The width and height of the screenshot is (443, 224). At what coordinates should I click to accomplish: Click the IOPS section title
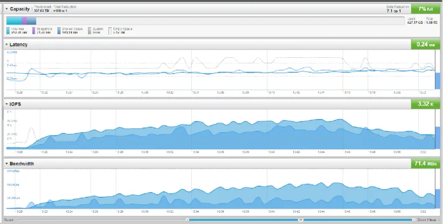click(15, 104)
